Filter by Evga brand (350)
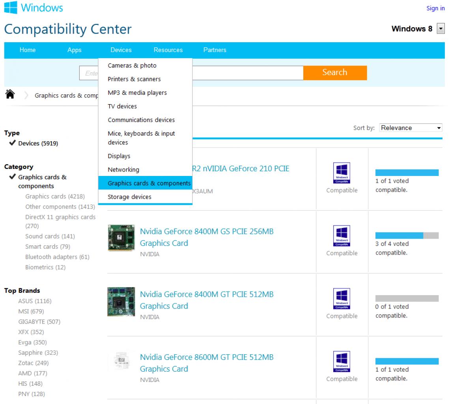The image size is (450, 404). coord(32,342)
